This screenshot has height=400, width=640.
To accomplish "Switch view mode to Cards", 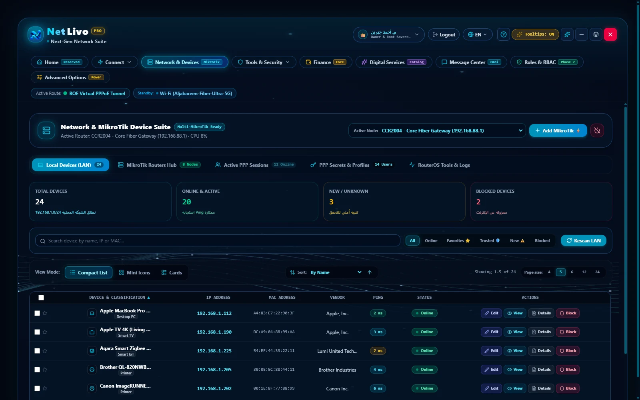I will point(172,272).
